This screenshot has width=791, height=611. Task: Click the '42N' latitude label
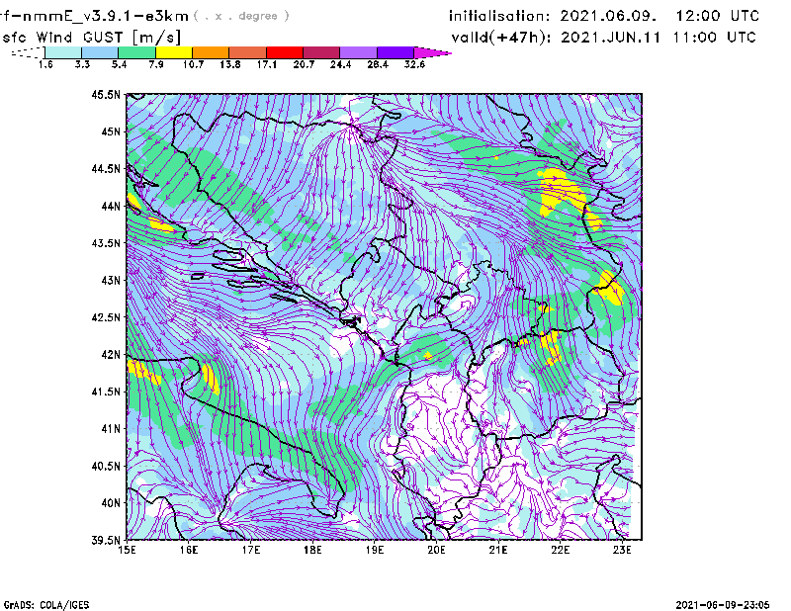pos(111,355)
